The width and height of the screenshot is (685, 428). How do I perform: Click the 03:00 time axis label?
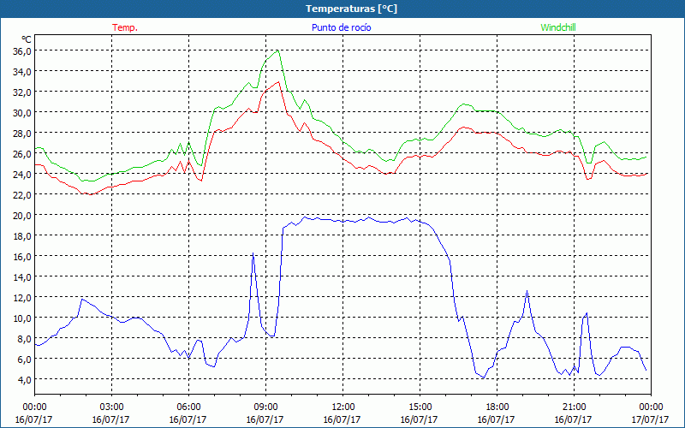[x=111, y=407]
